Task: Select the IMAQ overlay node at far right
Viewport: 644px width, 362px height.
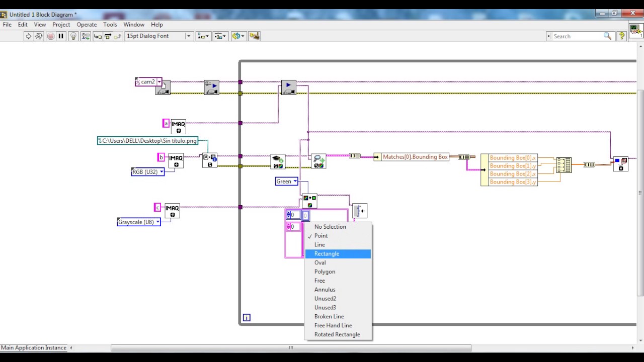Action: (x=621, y=164)
